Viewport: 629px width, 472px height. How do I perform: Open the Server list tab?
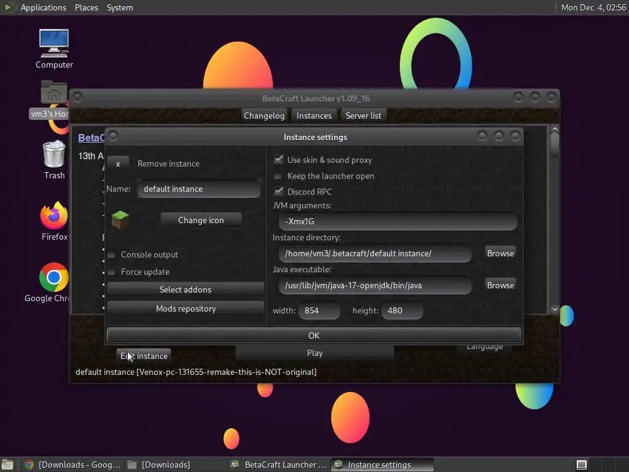[364, 116]
